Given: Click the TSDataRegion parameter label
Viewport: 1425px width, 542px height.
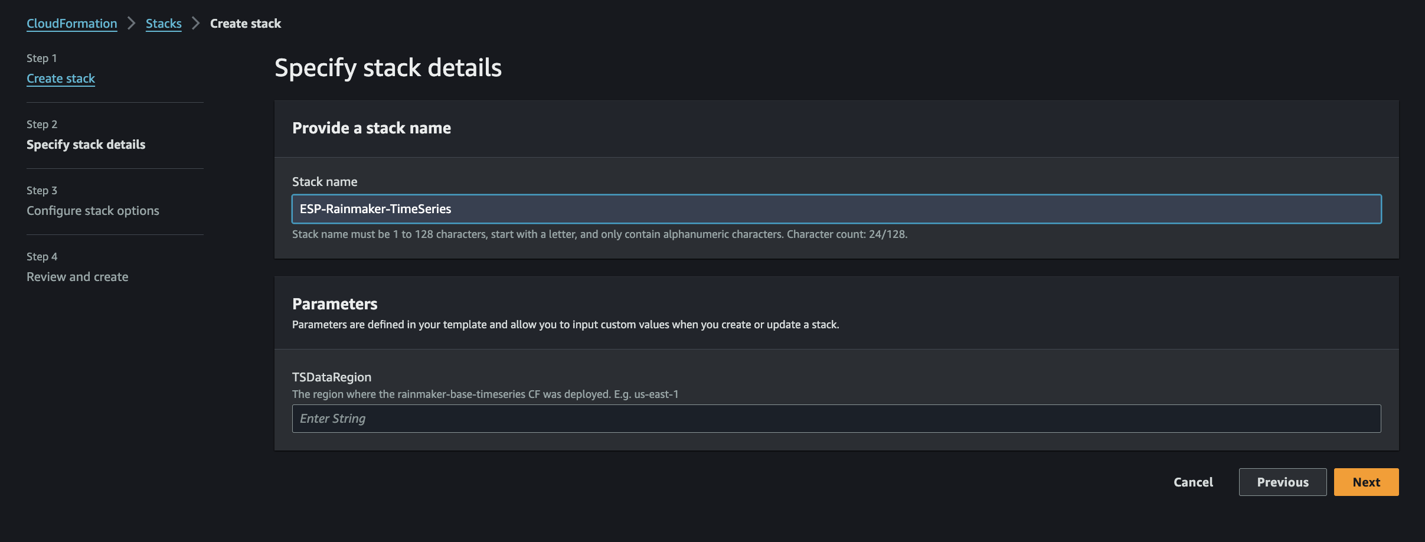Looking at the screenshot, I should (332, 377).
